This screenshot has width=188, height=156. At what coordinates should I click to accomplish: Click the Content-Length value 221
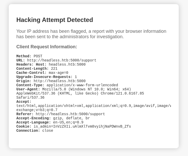pos(54,69)
